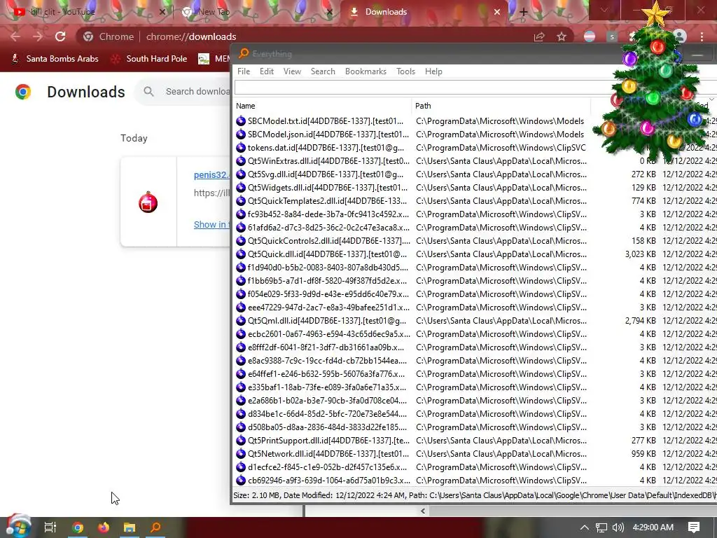Click icon of f1d940d0-b5b2 file
This screenshot has height=538, width=717.
point(241,268)
